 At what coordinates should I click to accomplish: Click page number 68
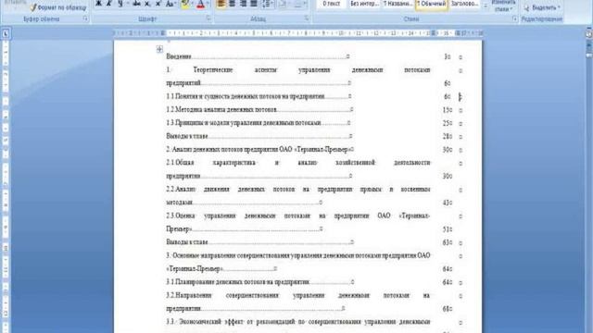coord(447,309)
